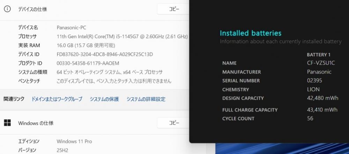349x154 pixels.
Task: Click the SERIAL NUMBER row label
Action: 241,81
